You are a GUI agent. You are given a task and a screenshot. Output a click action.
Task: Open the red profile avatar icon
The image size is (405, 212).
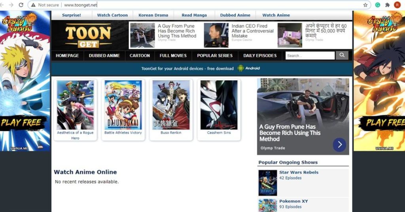pyautogui.click(x=397, y=5)
